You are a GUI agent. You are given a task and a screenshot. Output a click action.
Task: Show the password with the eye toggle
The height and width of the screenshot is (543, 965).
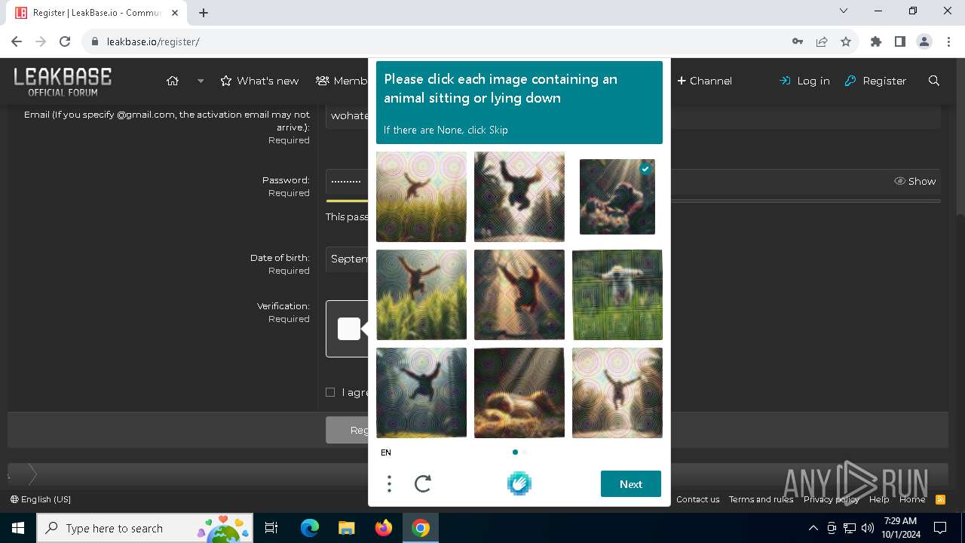click(x=914, y=181)
